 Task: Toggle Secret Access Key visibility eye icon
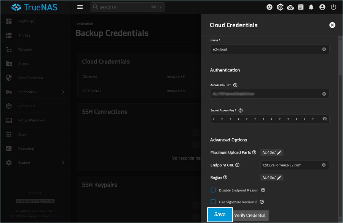pos(324,119)
